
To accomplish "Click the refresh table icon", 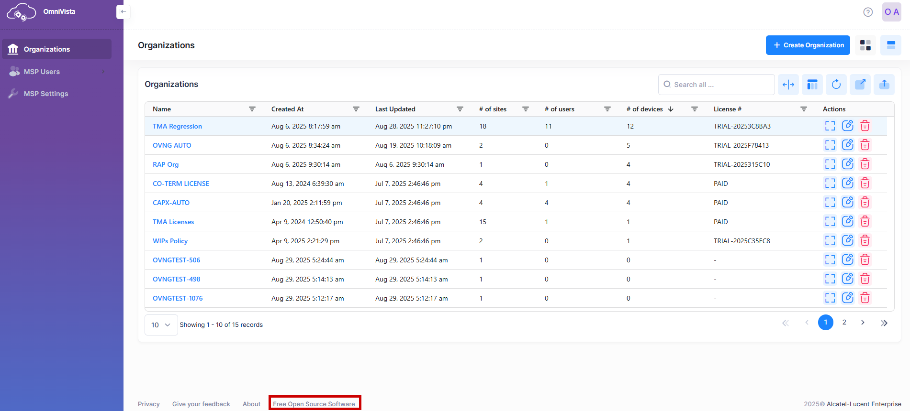I will point(836,85).
